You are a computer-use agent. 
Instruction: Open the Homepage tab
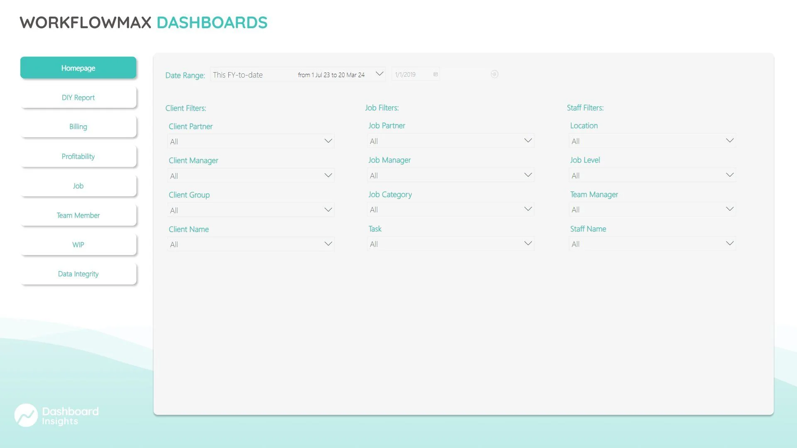pos(78,68)
